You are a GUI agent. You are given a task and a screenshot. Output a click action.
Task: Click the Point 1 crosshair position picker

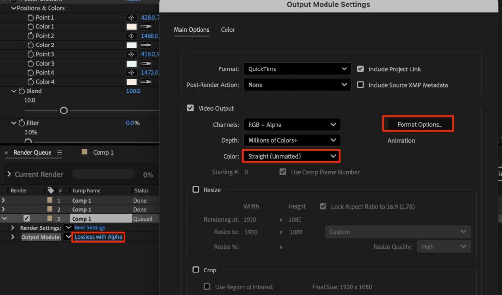click(131, 17)
